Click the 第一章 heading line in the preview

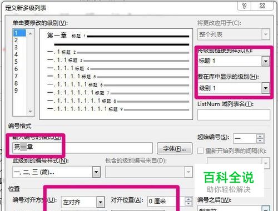118,36
